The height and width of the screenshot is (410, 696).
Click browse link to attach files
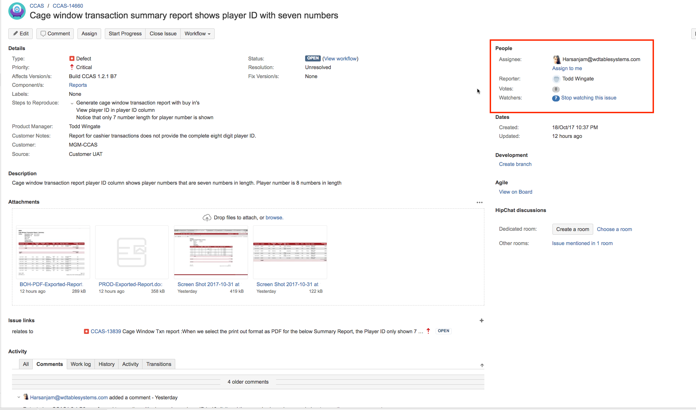pyautogui.click(x=274, y=218)
